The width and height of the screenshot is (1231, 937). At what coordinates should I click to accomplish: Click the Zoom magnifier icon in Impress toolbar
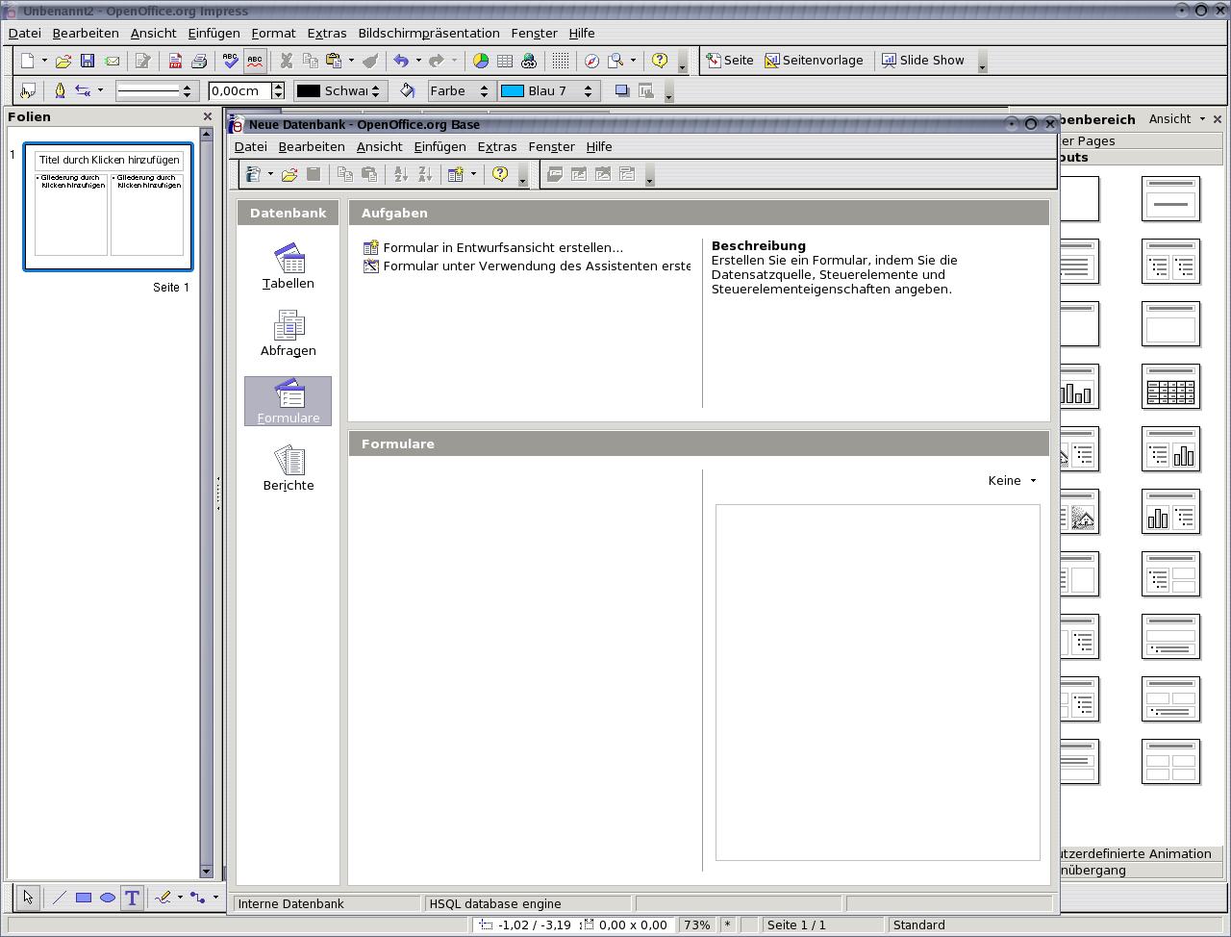pos(615,61)
